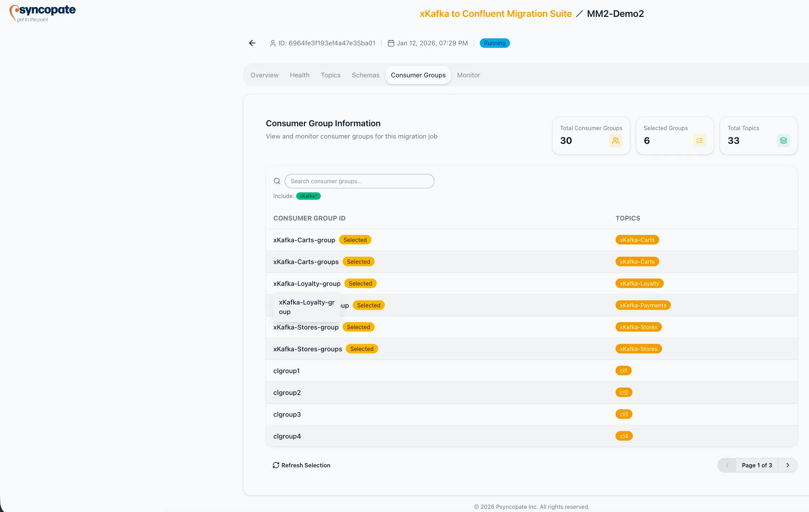Image resolution: width=809 pixels, height=512 pixels.
Task: Deselect the xKafka-Stores-groups consumer group
Action: [362, 348]
